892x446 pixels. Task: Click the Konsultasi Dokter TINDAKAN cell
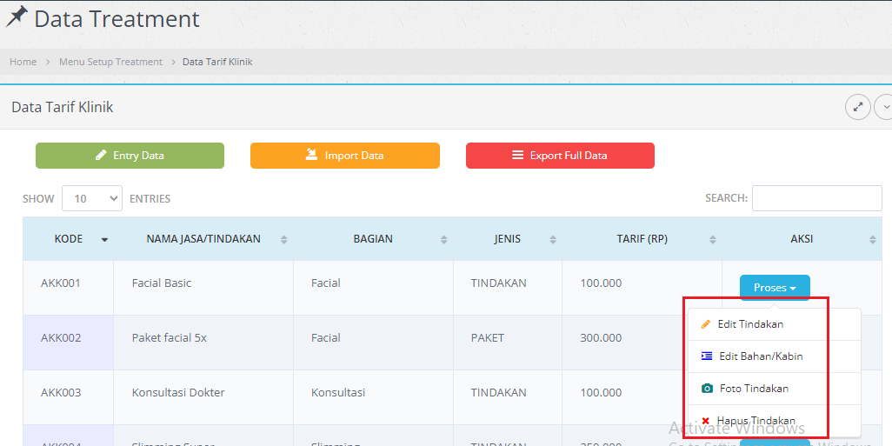(x=508, y=397)
